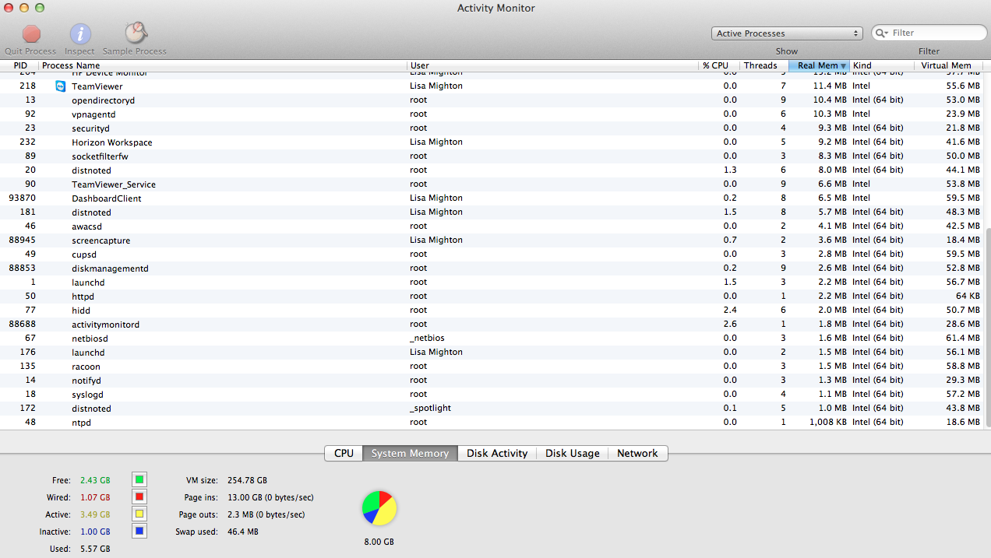Click the Quit Process stop icon
The image size is (991, 558).
point(31,33)
